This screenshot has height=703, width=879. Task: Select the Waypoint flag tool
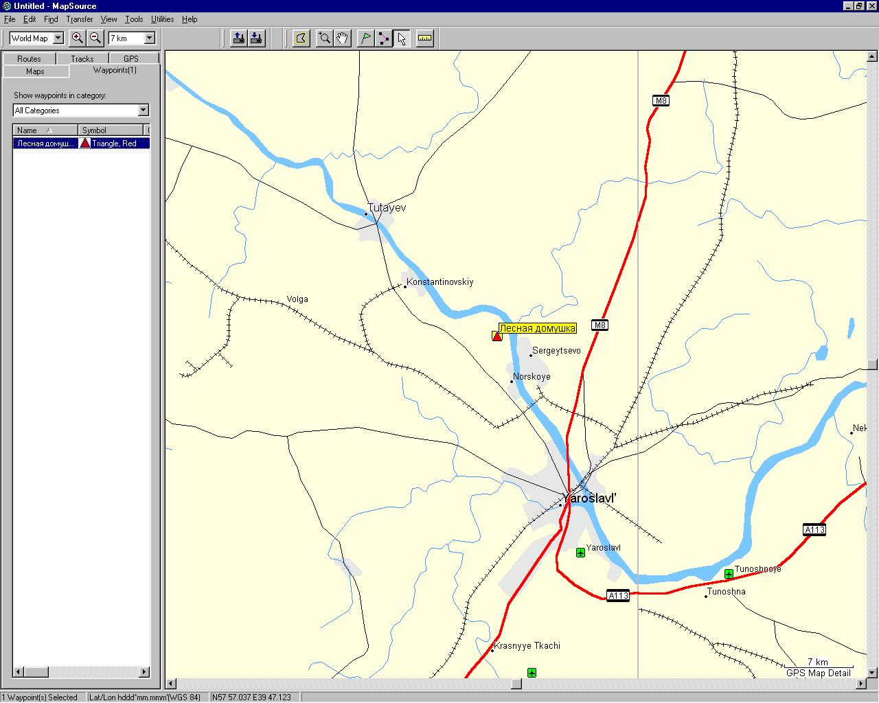(366, 38)
